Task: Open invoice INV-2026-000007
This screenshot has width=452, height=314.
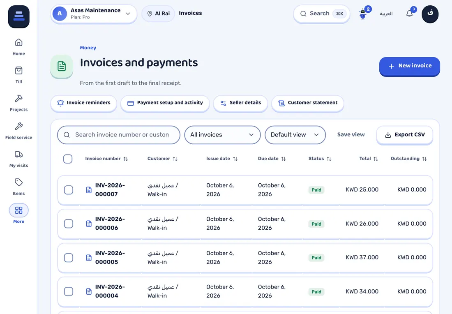Action: (110, 190)
